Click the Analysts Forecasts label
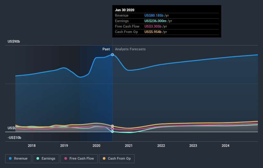 pyautogui.click(x=130, y=49)
